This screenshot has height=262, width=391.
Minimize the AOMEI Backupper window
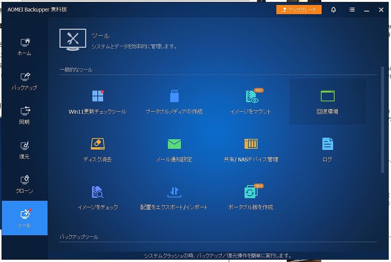click(366, 10)
